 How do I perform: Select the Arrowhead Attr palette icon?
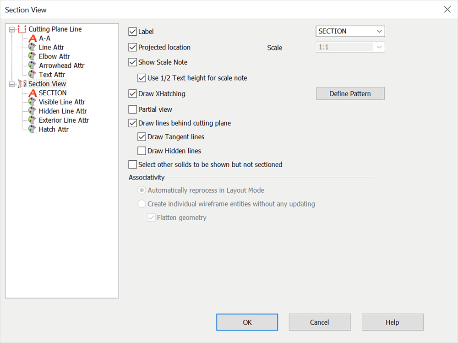pos(31,65)
